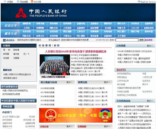The width and height of the screenshot is (157, 129).
Task: Click the 新闻 section tab
Action: [57, 46]
